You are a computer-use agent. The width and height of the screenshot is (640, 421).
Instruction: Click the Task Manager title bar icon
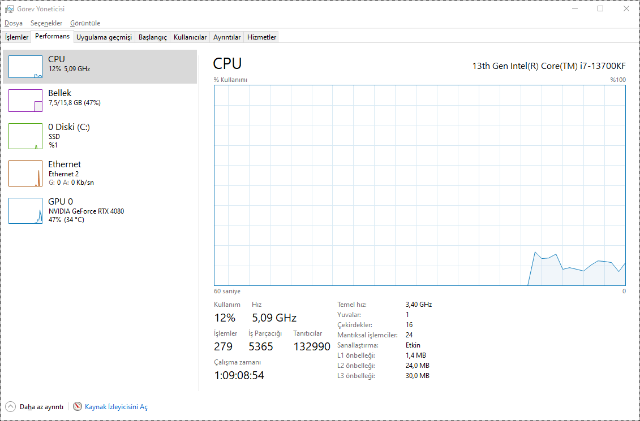click(x=10, y=8)
